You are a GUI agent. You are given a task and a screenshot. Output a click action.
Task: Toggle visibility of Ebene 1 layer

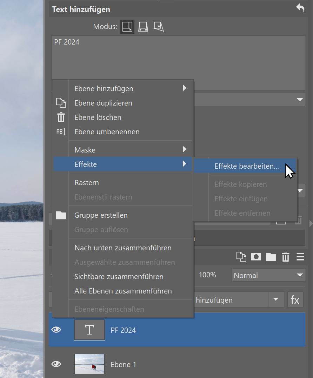[x=56, y=364]
